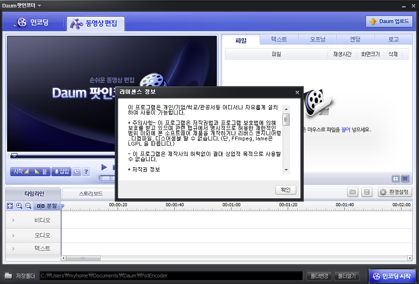
Task: Click the license text scrollbar thumb
Action: 286,119
